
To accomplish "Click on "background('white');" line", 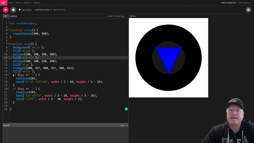I will coord(29,47).
